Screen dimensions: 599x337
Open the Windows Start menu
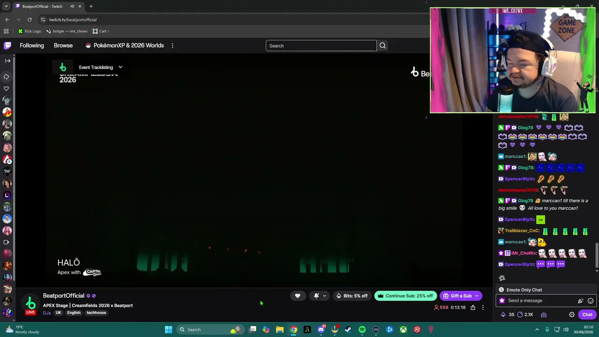click(x=168, y=330)
